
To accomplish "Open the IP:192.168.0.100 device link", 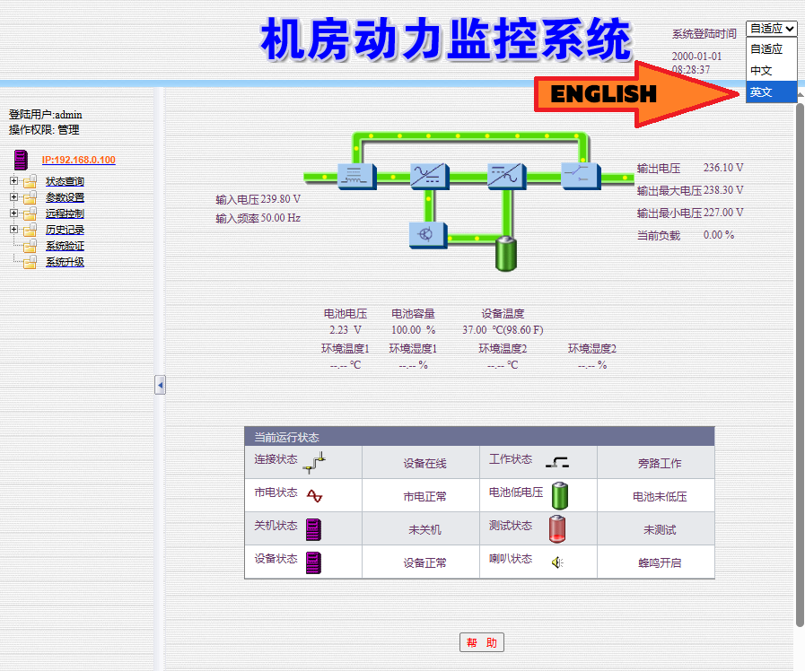I will coord(78,161).
